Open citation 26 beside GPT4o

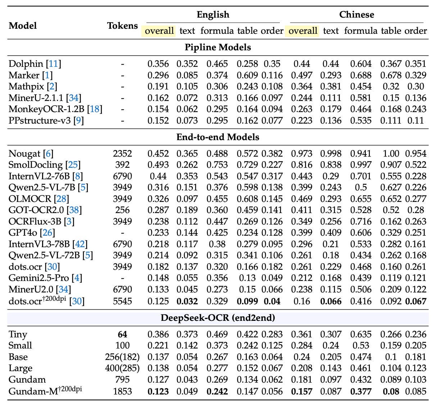point(47,233)
